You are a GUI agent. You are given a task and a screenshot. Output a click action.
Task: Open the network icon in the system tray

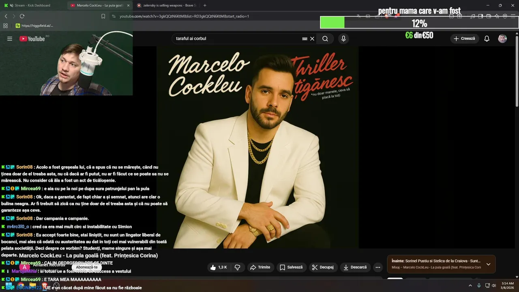[x=487, y=286]
